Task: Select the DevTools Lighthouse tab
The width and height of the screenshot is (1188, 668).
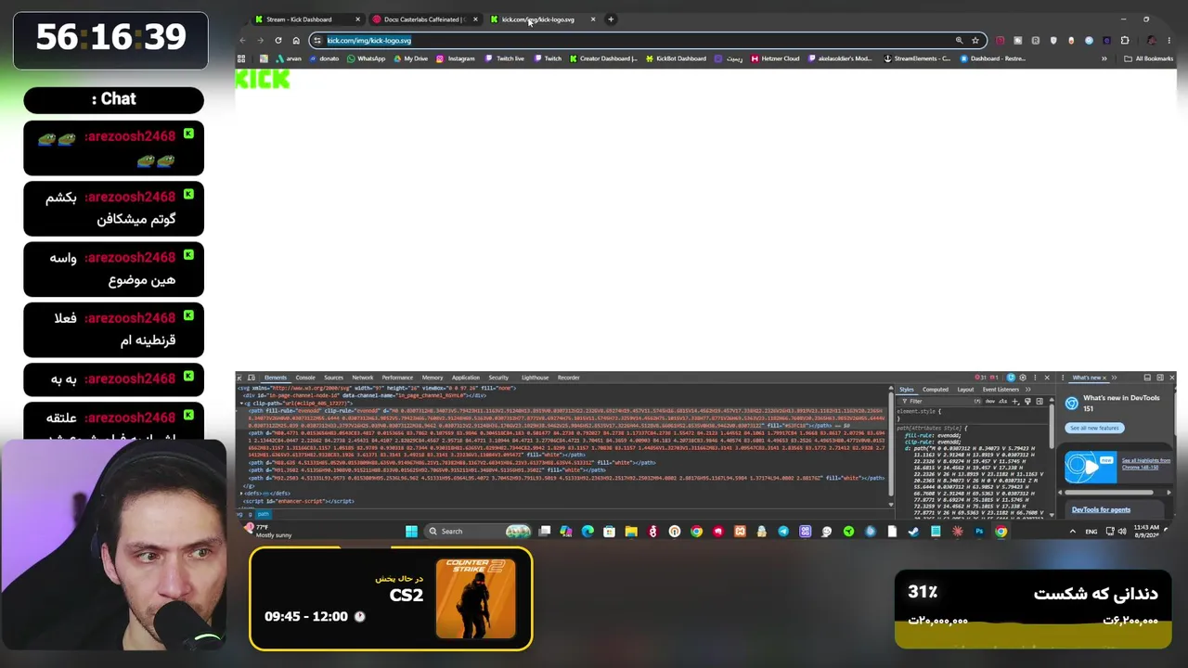Action: 535,378
